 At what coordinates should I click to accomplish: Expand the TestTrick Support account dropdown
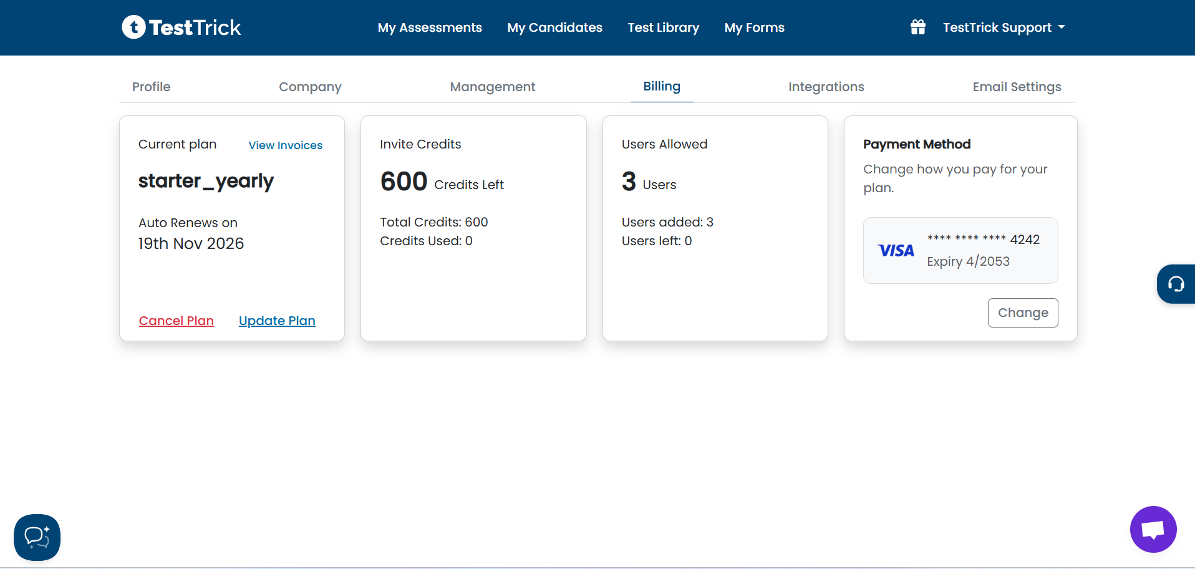1004,27
